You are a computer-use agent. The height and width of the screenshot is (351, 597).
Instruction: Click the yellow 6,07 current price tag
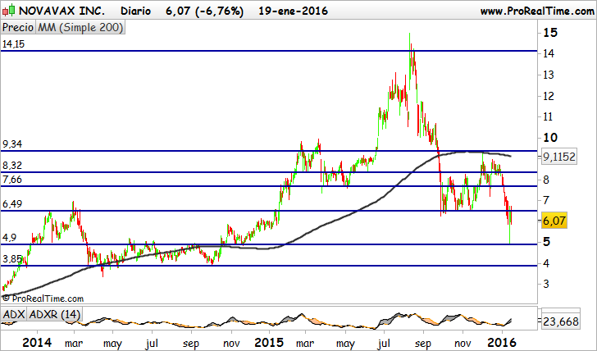click(554, 221)
